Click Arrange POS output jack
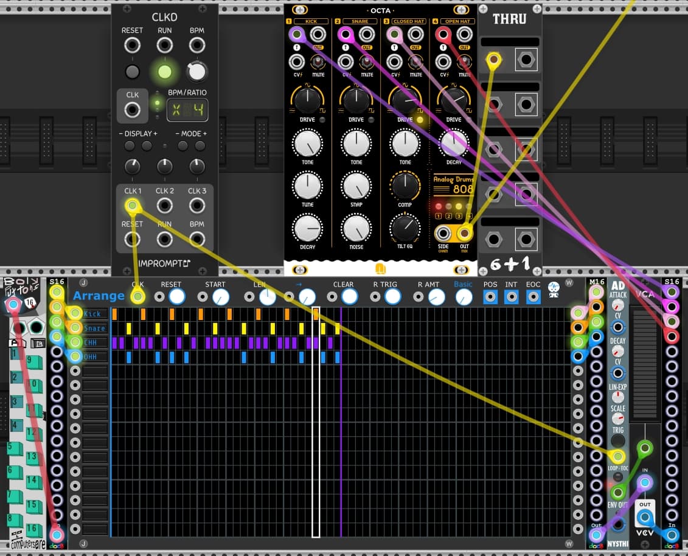Screen dimensions: 688x556 (490, 297)
